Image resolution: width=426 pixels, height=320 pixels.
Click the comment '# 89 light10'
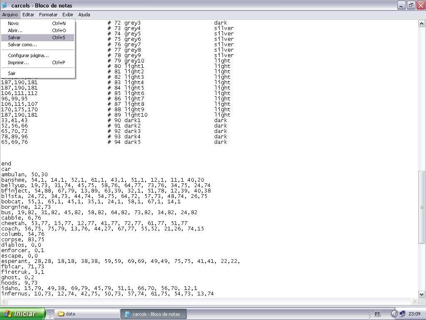128,115
